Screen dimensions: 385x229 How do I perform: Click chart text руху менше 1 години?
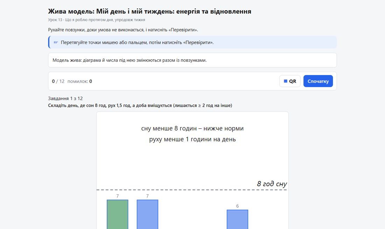pyautogui.click(x=192, y=139)
